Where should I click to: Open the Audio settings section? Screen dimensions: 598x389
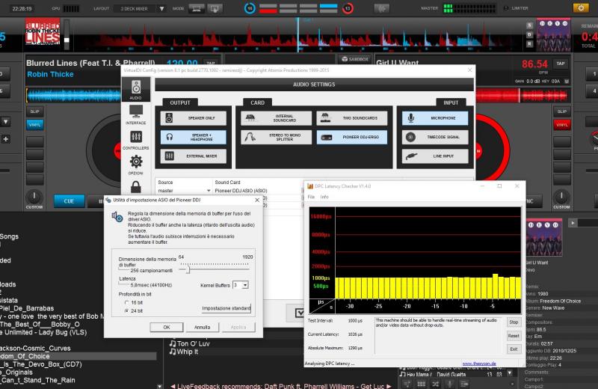pos(135,91)
